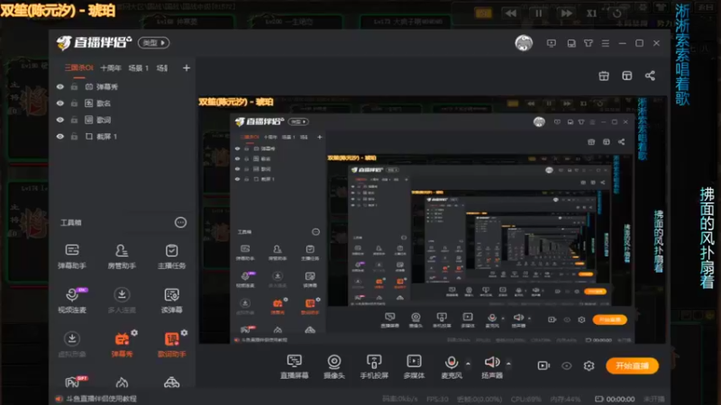
Task: Add a 多媒体 media source
Action: [x=414, y=366]
